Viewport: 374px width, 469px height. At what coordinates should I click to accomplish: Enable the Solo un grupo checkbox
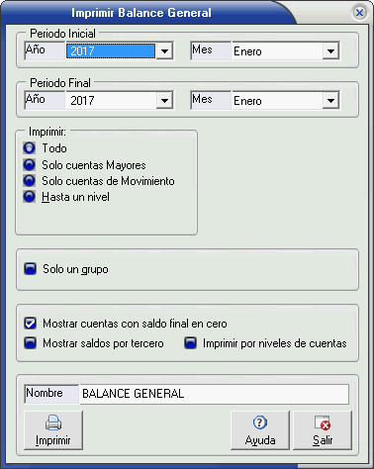[x=30, y=269]
